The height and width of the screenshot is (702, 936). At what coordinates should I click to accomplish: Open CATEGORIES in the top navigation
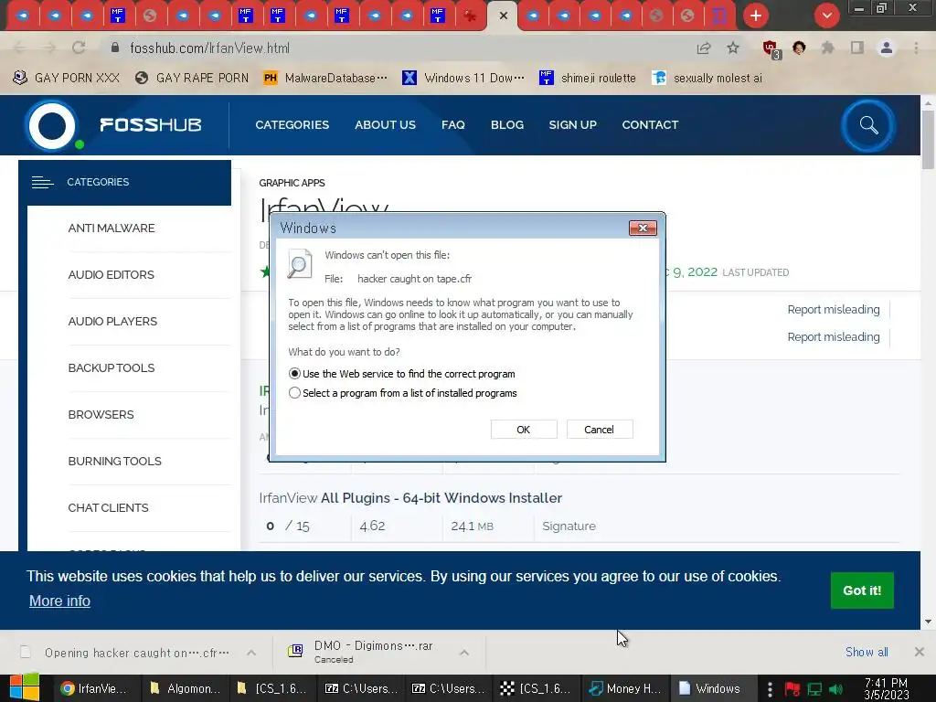click(x=292, y=124)
